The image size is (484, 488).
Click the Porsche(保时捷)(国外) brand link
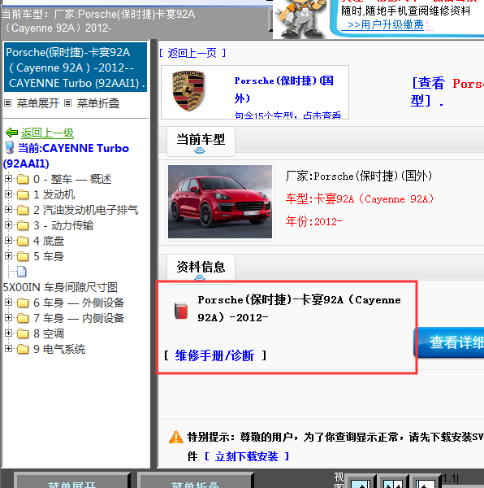click(284, 89)
